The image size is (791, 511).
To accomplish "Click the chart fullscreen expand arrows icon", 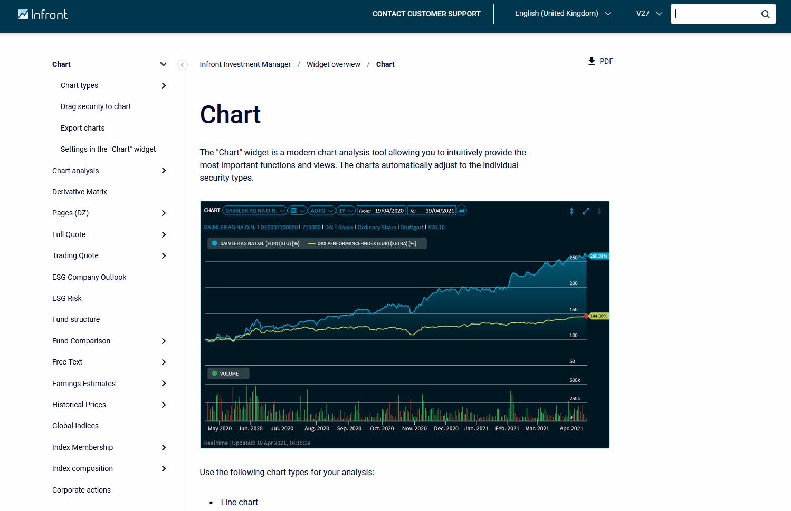I will click(586, 211).
